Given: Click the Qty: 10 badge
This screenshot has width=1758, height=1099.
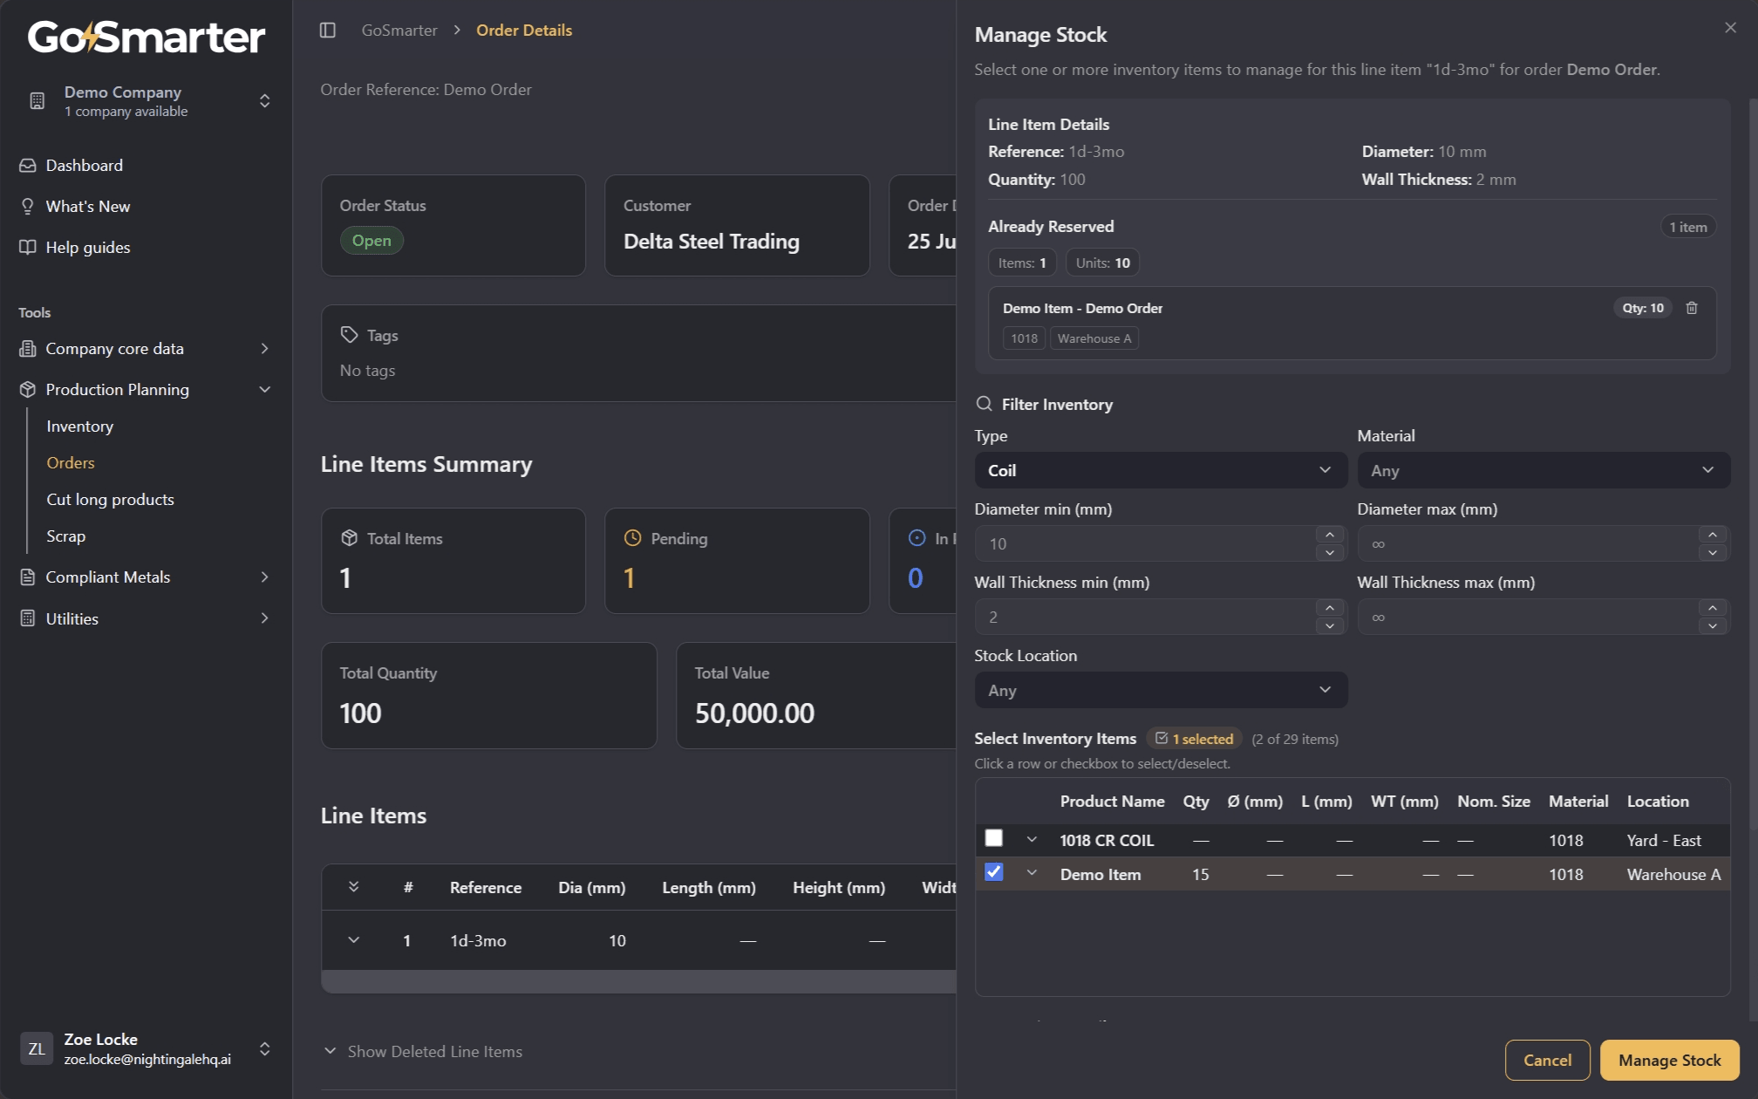Looking at the screenshot, I should coord(1642,308).
